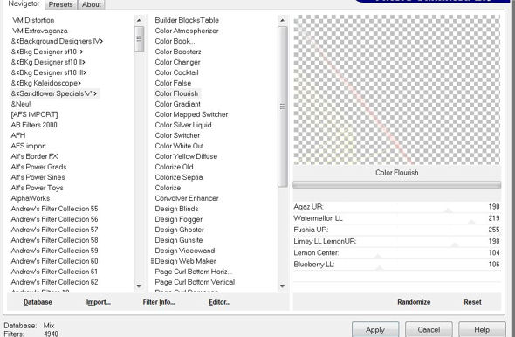Viewport: 515px width, 337px height.
Task: Click down arrow of category list scrollbar
Action: coord(139,286)
